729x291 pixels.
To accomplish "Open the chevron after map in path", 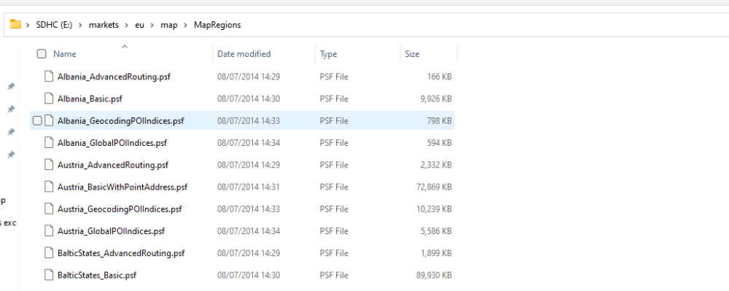I will (186, 25).
